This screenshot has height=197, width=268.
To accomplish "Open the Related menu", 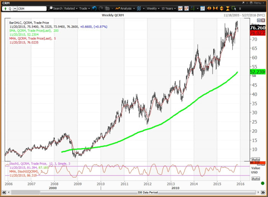I will click(x=71, y=8).
